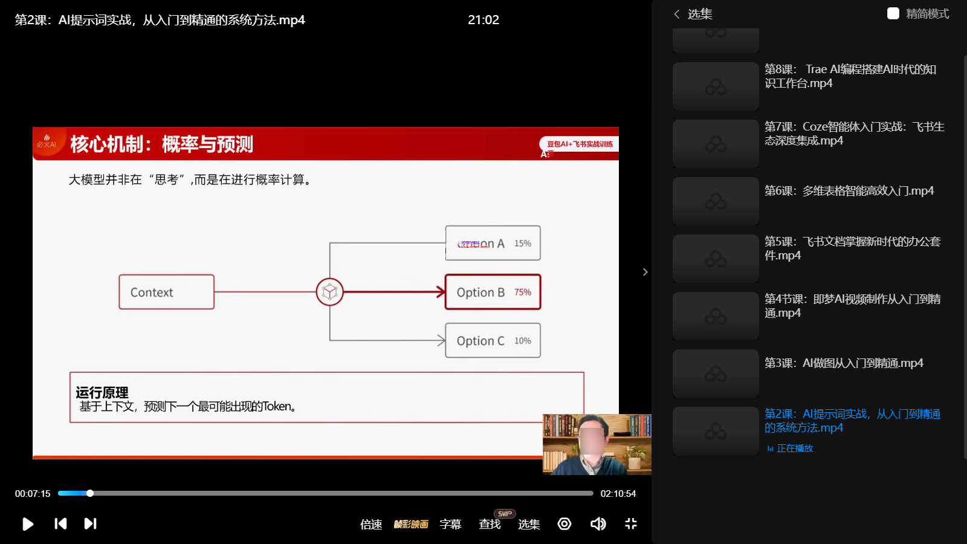967x544 pixels.
Task: Select 第5课 飞书文档 episode
Action: [852, 248]
